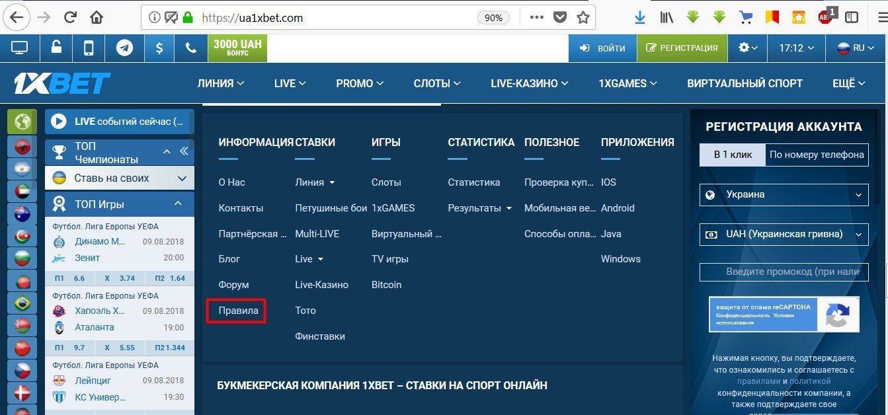Expand the 'Ставь на своих' dropdown
The image size is (888, 415).
[182, 178]
